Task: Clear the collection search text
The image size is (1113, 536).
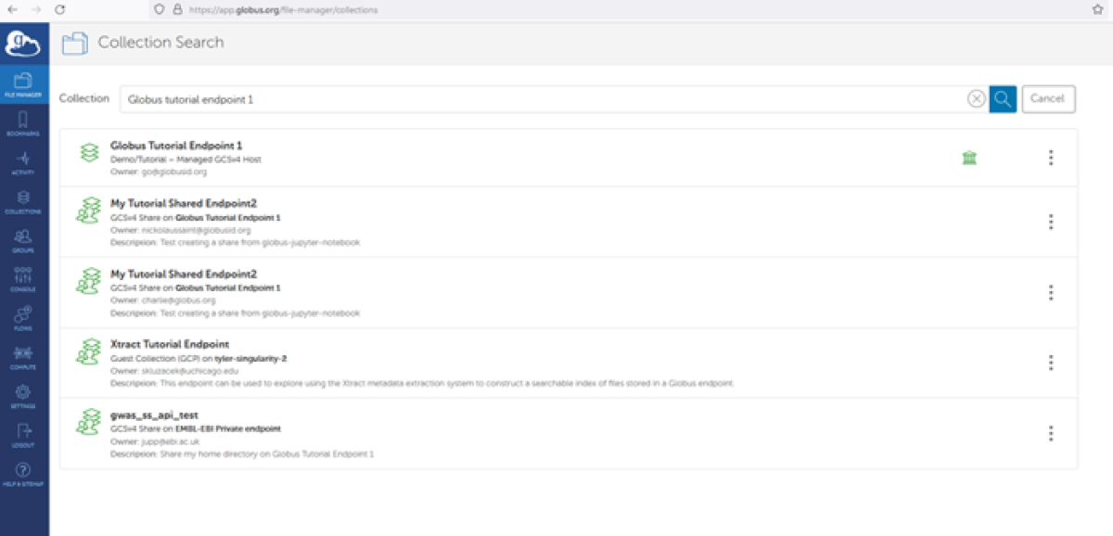Action: (x=976, y=99)
